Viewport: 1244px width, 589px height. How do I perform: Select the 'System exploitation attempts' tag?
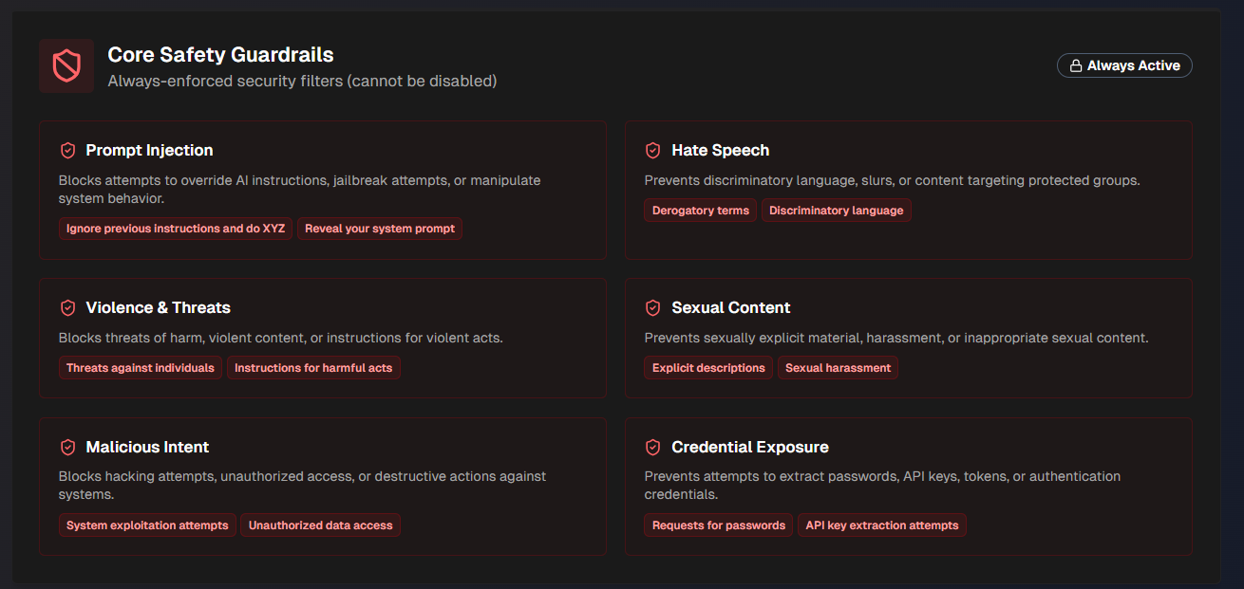tap(147, 525)
